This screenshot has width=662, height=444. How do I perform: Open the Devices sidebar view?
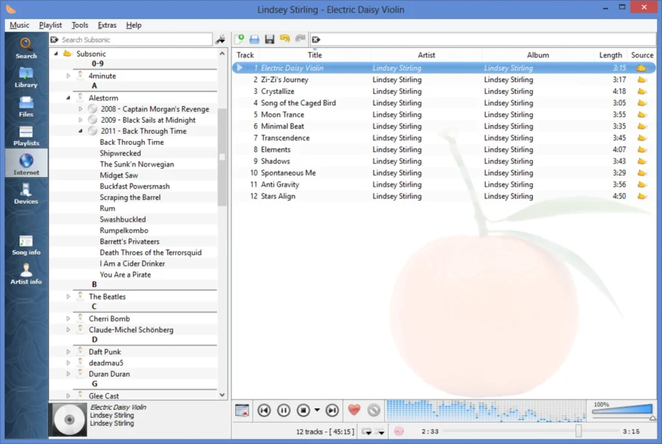26,193
